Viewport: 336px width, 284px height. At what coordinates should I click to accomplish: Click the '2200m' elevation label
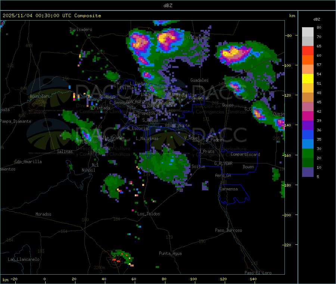coord(99,268)
